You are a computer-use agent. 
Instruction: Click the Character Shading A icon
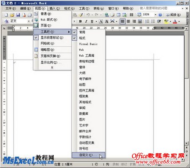point(107,21)
